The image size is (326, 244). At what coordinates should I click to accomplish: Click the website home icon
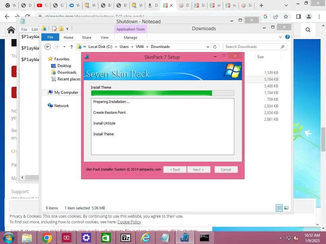click(11, 30)
